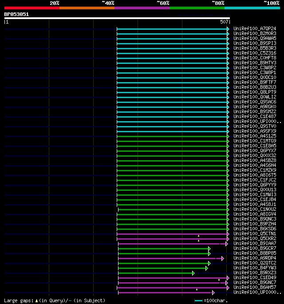This screenshot has height=304, width=284.
Task: Click the cyan alignment bar for Q0WLI2
Action: [172, 97]
